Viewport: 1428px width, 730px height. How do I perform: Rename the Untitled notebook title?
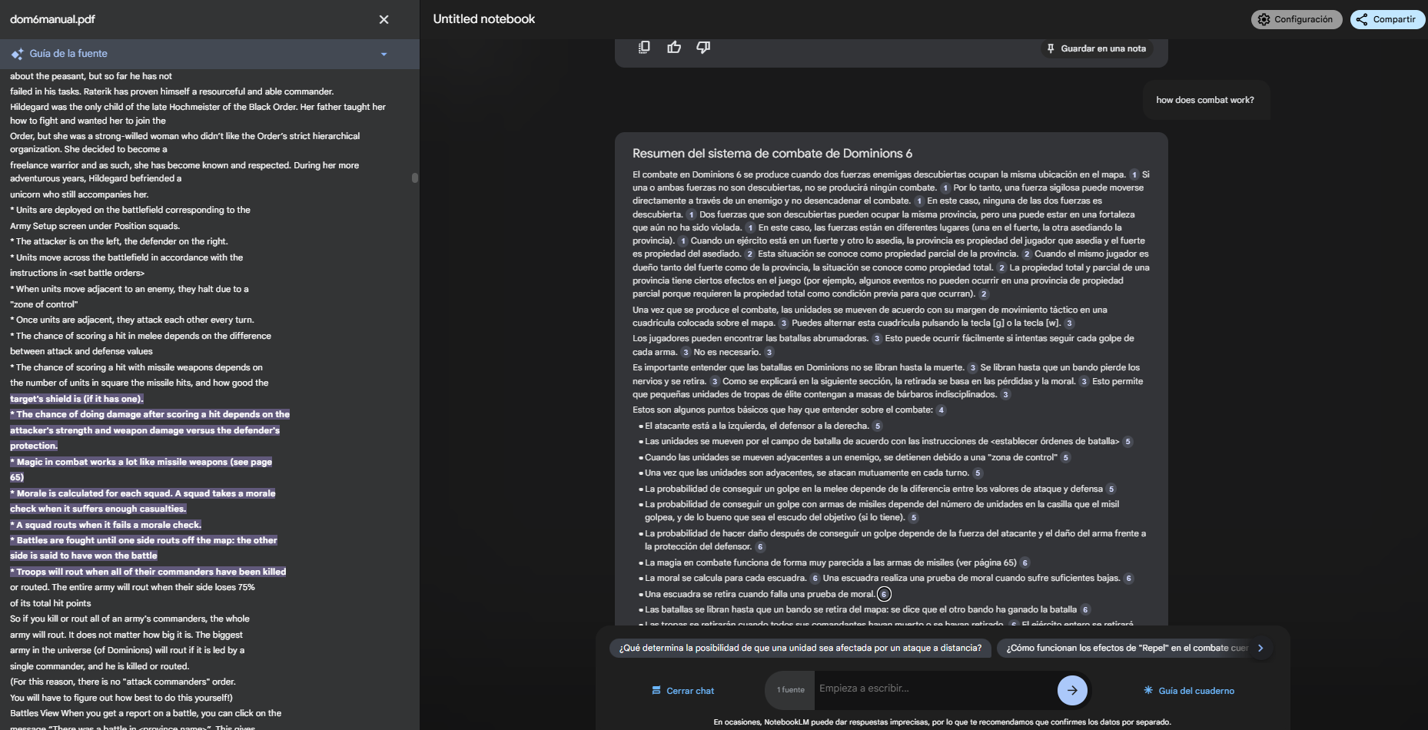484,19
